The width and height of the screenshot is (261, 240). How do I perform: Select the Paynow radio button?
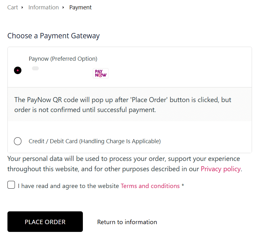(x=18, y=70)
